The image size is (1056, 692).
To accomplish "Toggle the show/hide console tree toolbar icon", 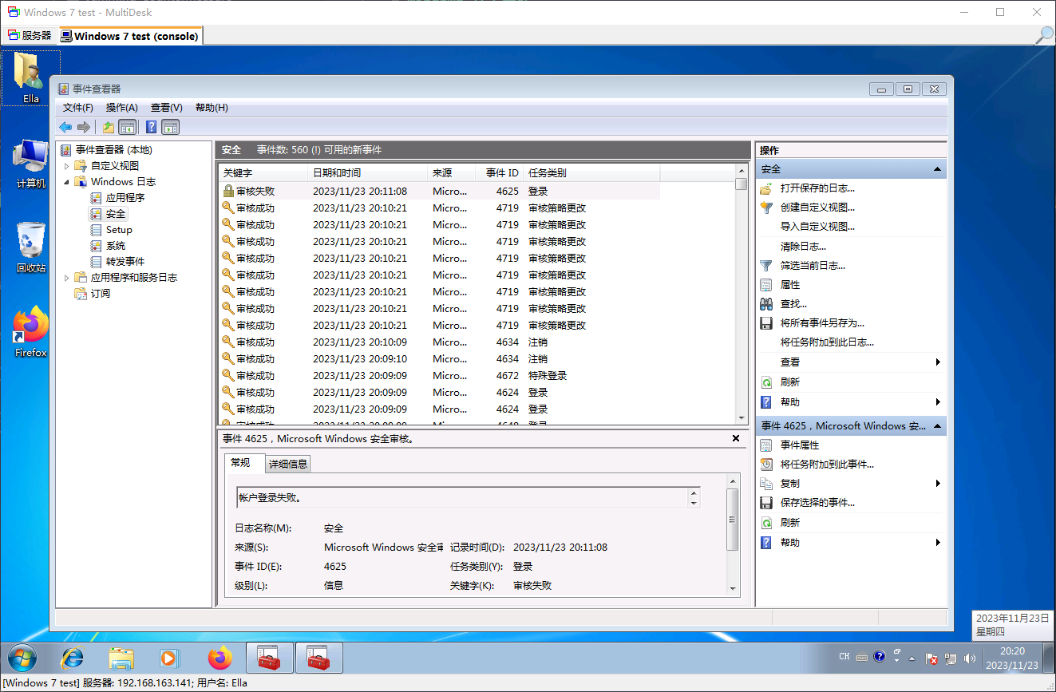I will point(127,127).
